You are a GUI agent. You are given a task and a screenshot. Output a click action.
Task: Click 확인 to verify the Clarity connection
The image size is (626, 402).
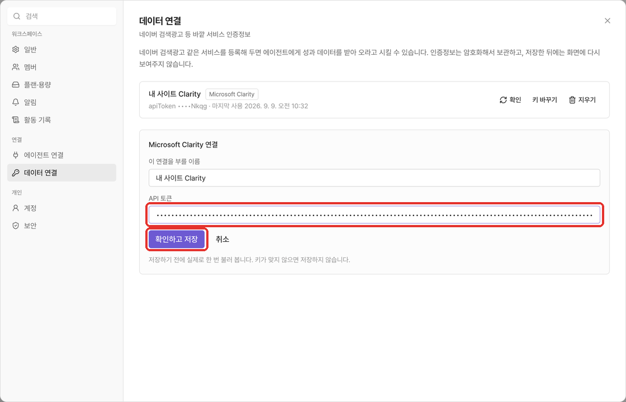coord(510,100)
